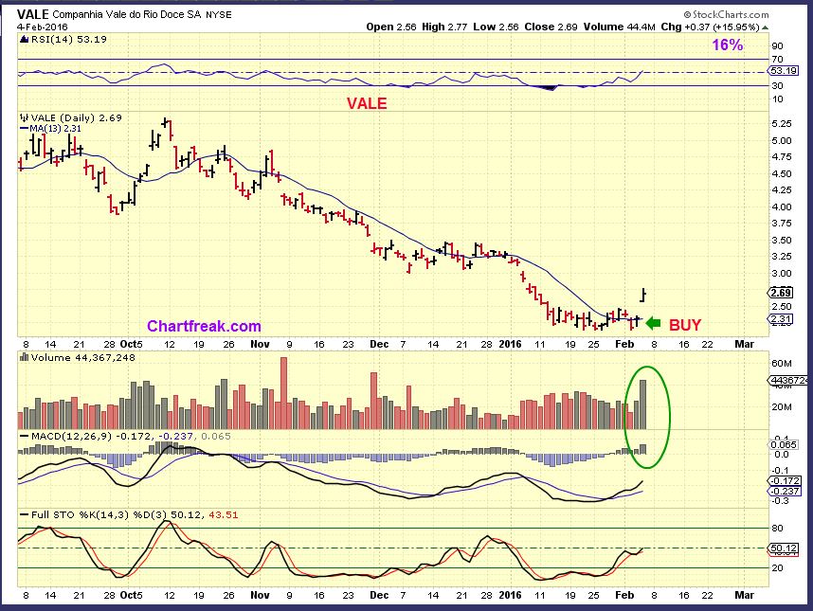Click 'Mar' on the bottom stochastic date axis
This screenshot has width=813, height=611.
pos(744,595)
